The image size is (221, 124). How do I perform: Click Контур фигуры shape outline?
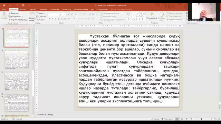click(174, 16)
